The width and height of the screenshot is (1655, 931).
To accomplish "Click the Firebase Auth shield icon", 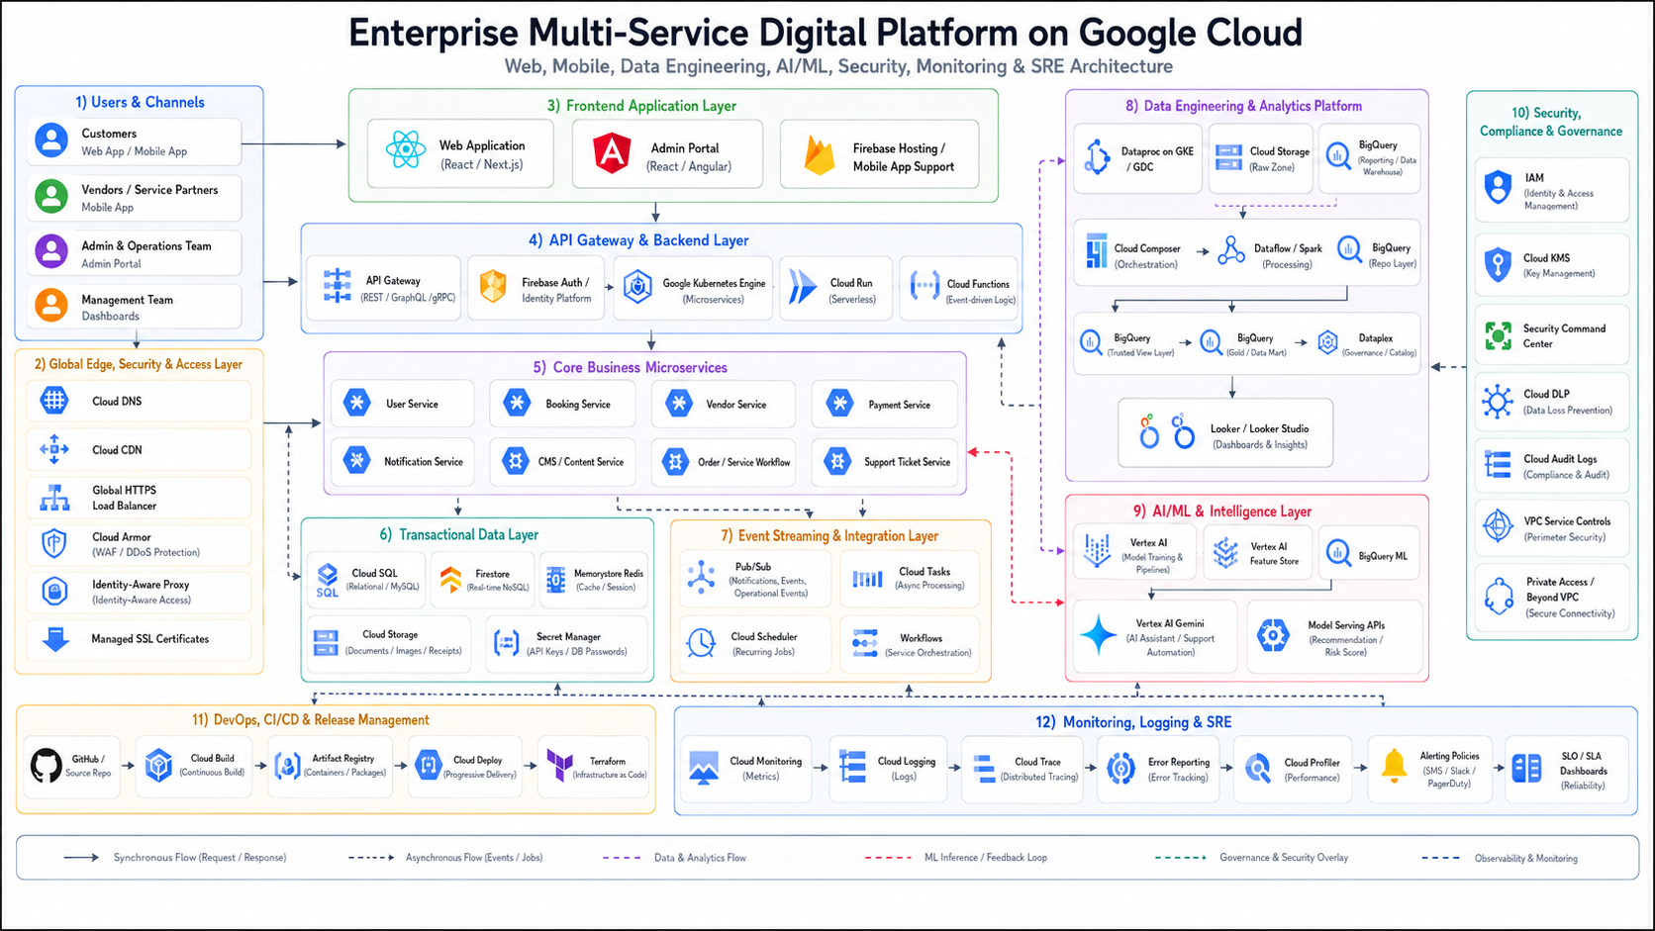I will click(x=493, y=287).
